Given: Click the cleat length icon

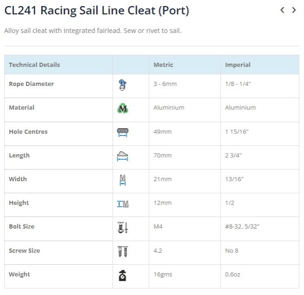Looking at the screenshot, I should click(122, 156).
